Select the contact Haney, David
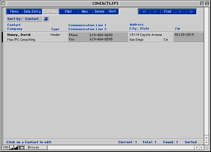 coord(19,35)
